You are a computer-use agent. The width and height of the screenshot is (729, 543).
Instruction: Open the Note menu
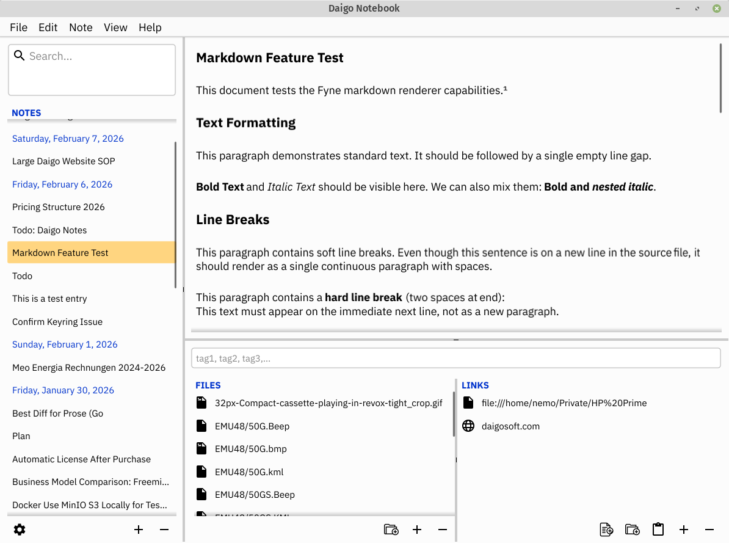(81, 27)
